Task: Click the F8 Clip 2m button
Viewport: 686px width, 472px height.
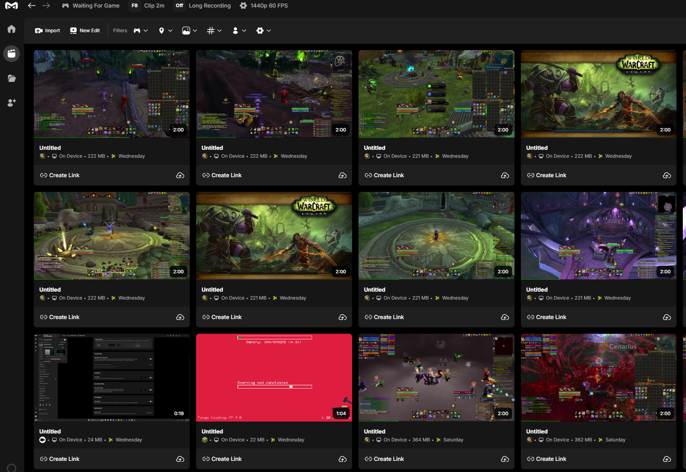Action: (x=147, y=6)
